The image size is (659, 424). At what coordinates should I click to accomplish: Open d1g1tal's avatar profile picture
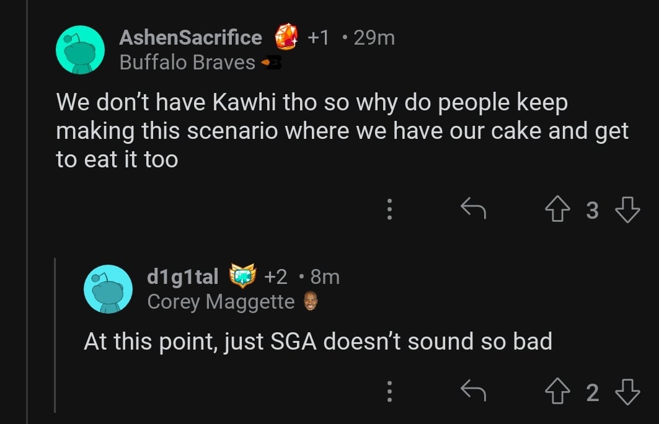[x=108, y=289]
